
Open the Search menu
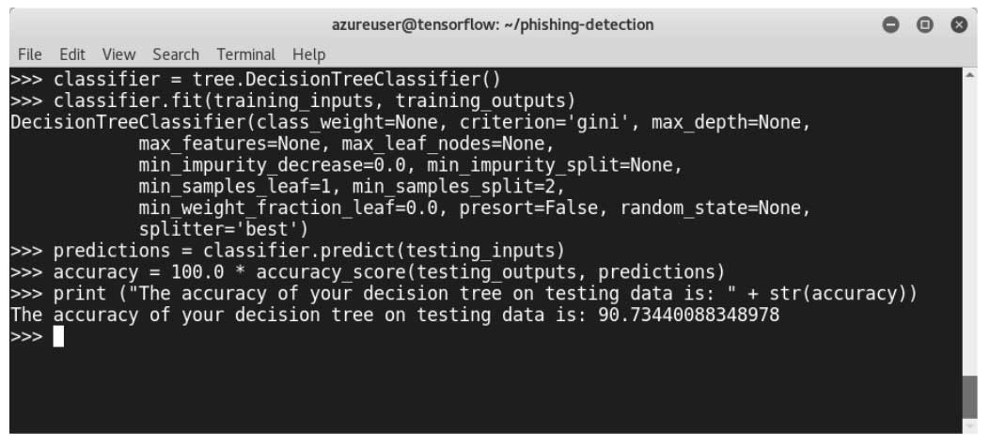176,54
